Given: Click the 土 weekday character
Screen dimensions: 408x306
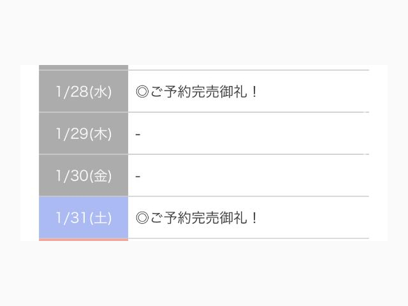Looking at the screenshot, I should pyautogui.click(x=101, y=218).
